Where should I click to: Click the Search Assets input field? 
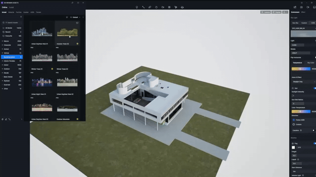tap(12, 23)
